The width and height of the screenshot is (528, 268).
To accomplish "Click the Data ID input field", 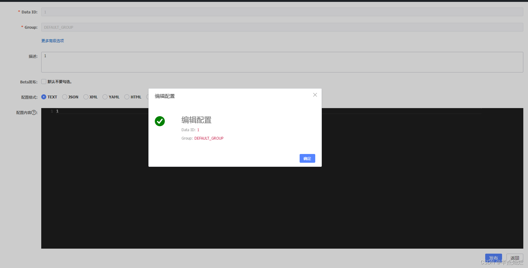I will (282, 12).
